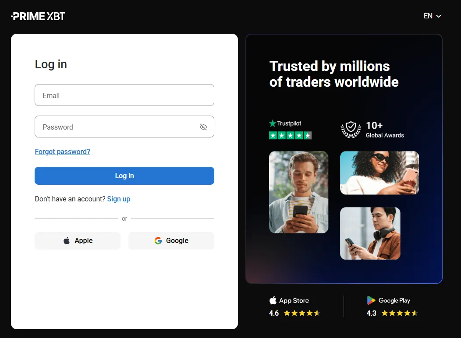Image resolution: width=461 pixels, height=338 pixels.
Task: Click the App Store apple icon
Action: point(273,300)
